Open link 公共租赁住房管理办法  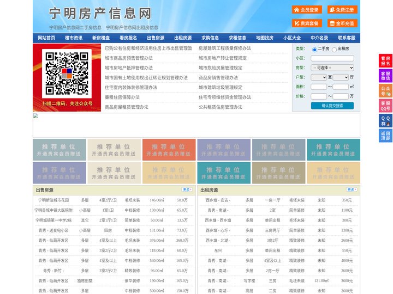pyautogui.click(x=221, y=107)
